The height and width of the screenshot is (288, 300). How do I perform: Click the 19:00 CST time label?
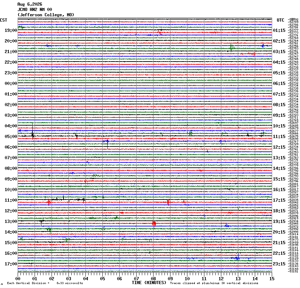11,30
